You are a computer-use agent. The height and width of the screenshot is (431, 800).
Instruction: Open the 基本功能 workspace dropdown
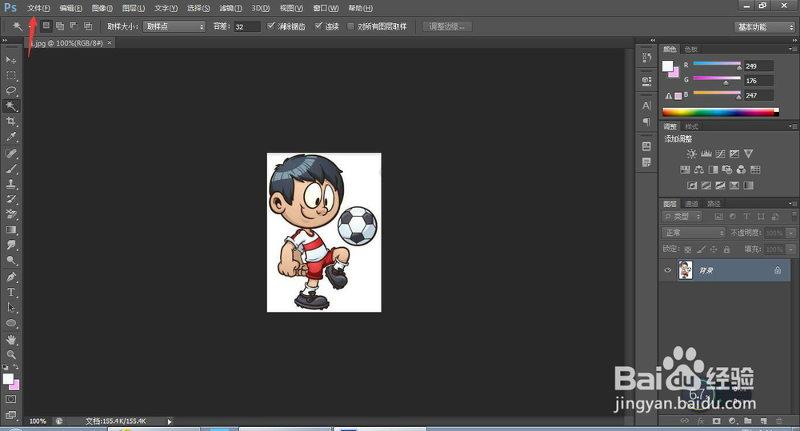[x=765, y=27]
